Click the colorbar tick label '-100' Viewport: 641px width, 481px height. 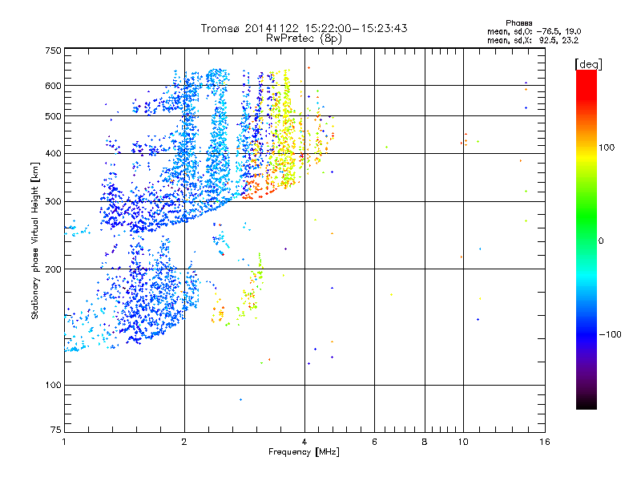pyautogui.click(x=610, y=334)
